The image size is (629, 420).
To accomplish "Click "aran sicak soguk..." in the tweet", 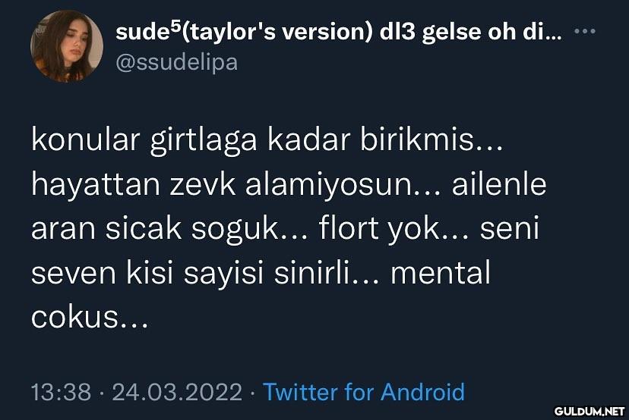I will [x=169, y=229].
